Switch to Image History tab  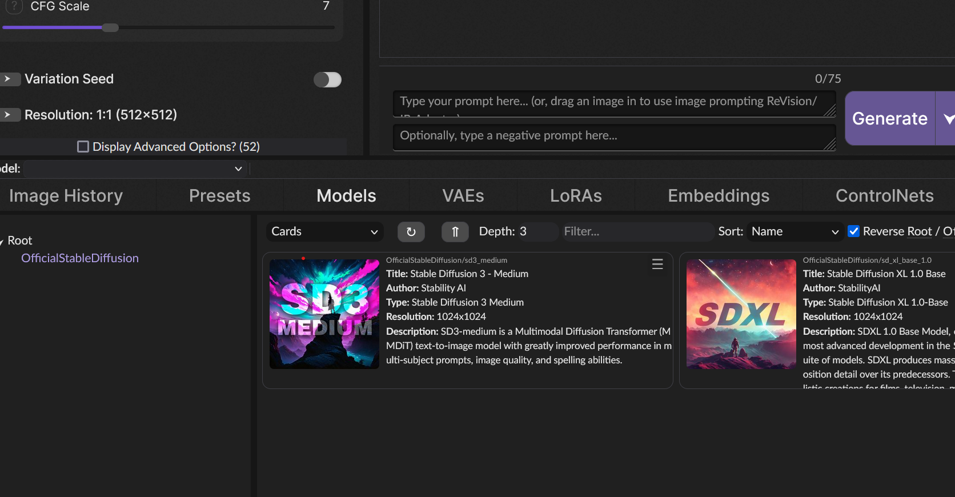pos(66,196)
